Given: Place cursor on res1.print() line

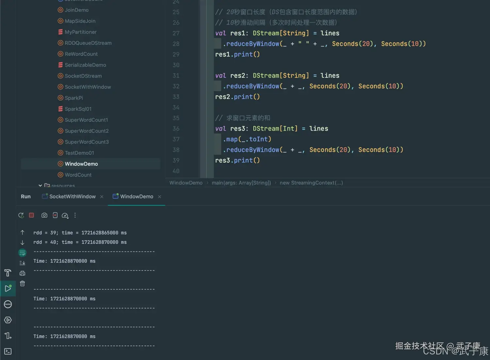Looking at the screenshot, I should point(237,55).
